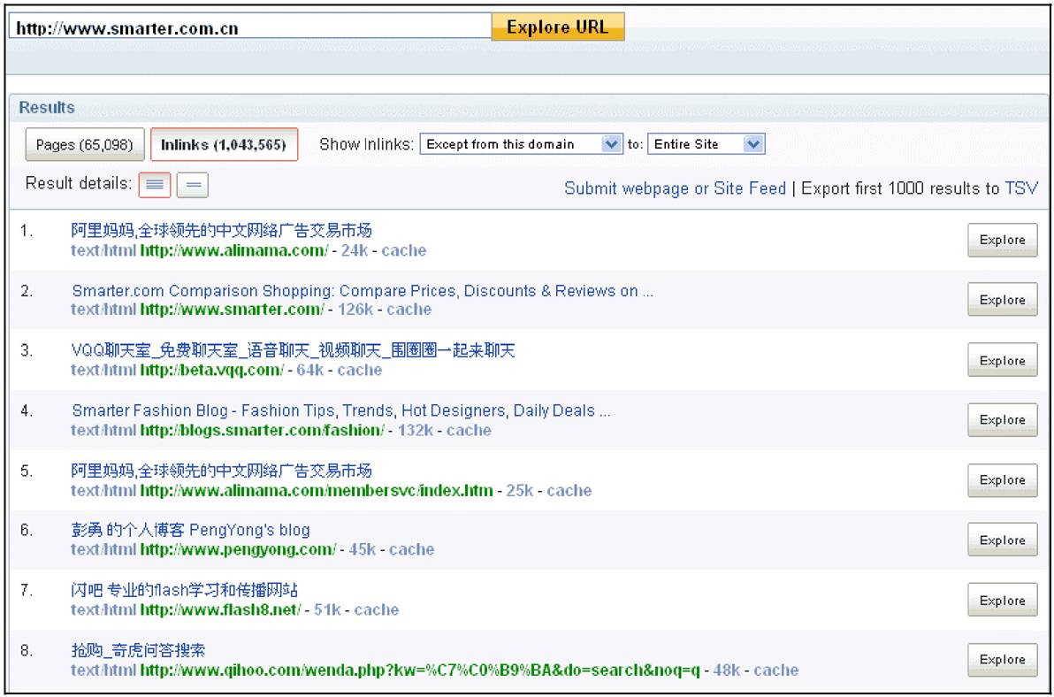
Task: Open the cache link for www.flash8.net
Action: pyautogui.click(x=377, y=610)
